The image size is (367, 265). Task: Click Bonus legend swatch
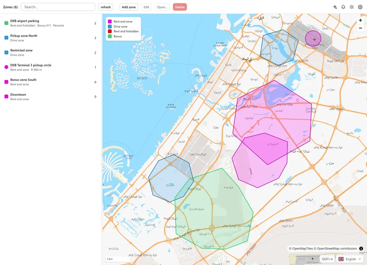point(110,36)
